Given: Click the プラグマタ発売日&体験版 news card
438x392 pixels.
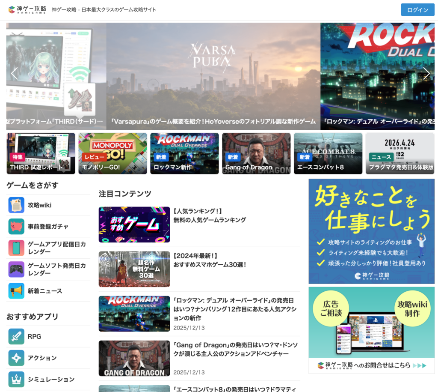Looking at the screenshot, I should (400, 153).
